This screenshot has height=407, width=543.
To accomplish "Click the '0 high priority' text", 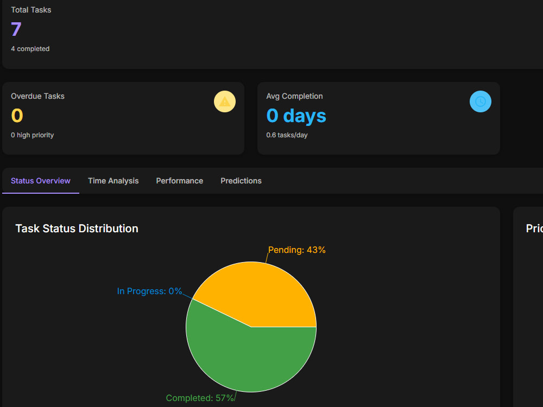I will point(32,135).
